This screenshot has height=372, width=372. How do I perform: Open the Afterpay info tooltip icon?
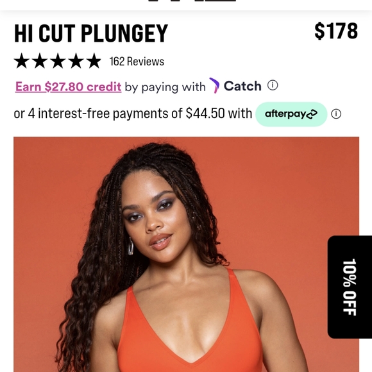coord(336,114)
